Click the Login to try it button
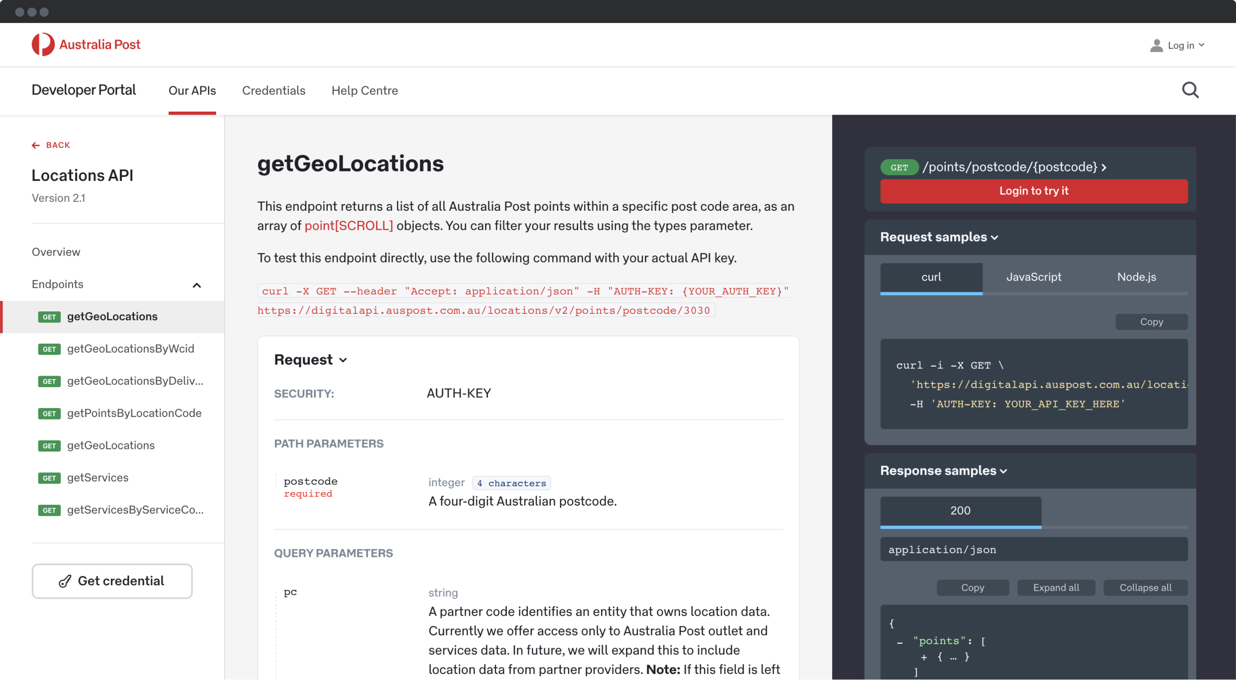 [1034, 191]
